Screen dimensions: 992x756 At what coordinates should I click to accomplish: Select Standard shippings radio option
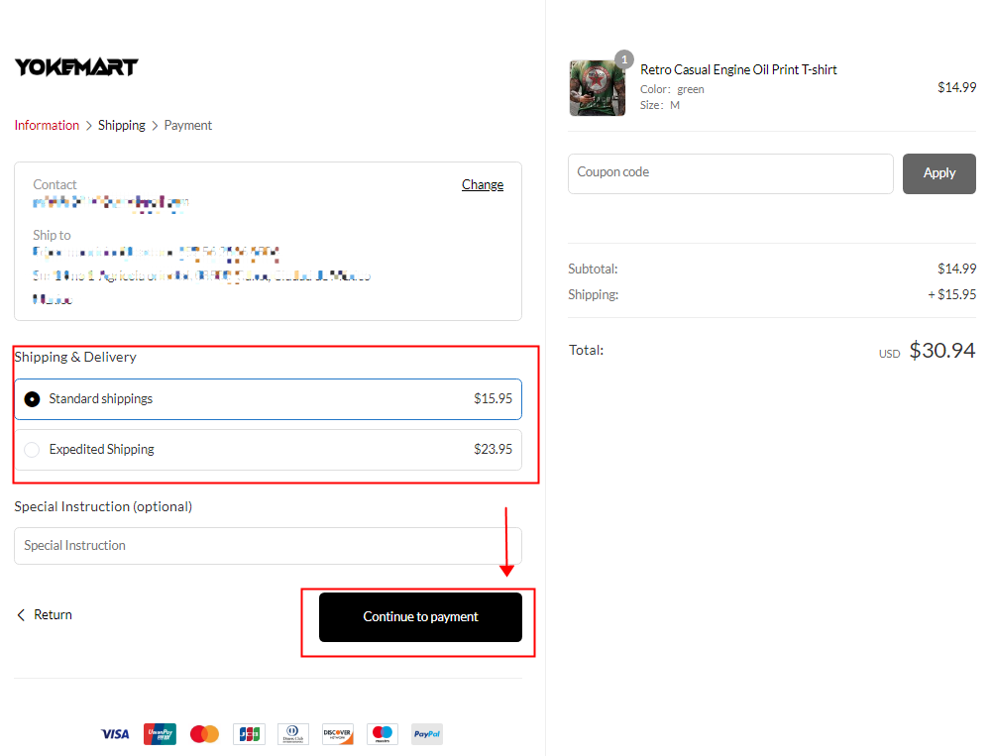[32, 399]
